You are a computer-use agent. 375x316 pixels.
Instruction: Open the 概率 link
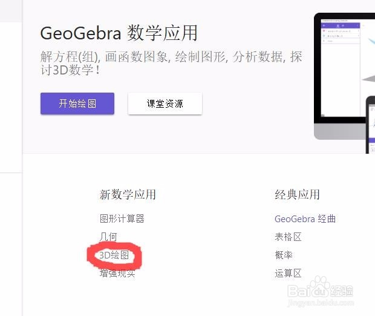(x=284, y=255)
